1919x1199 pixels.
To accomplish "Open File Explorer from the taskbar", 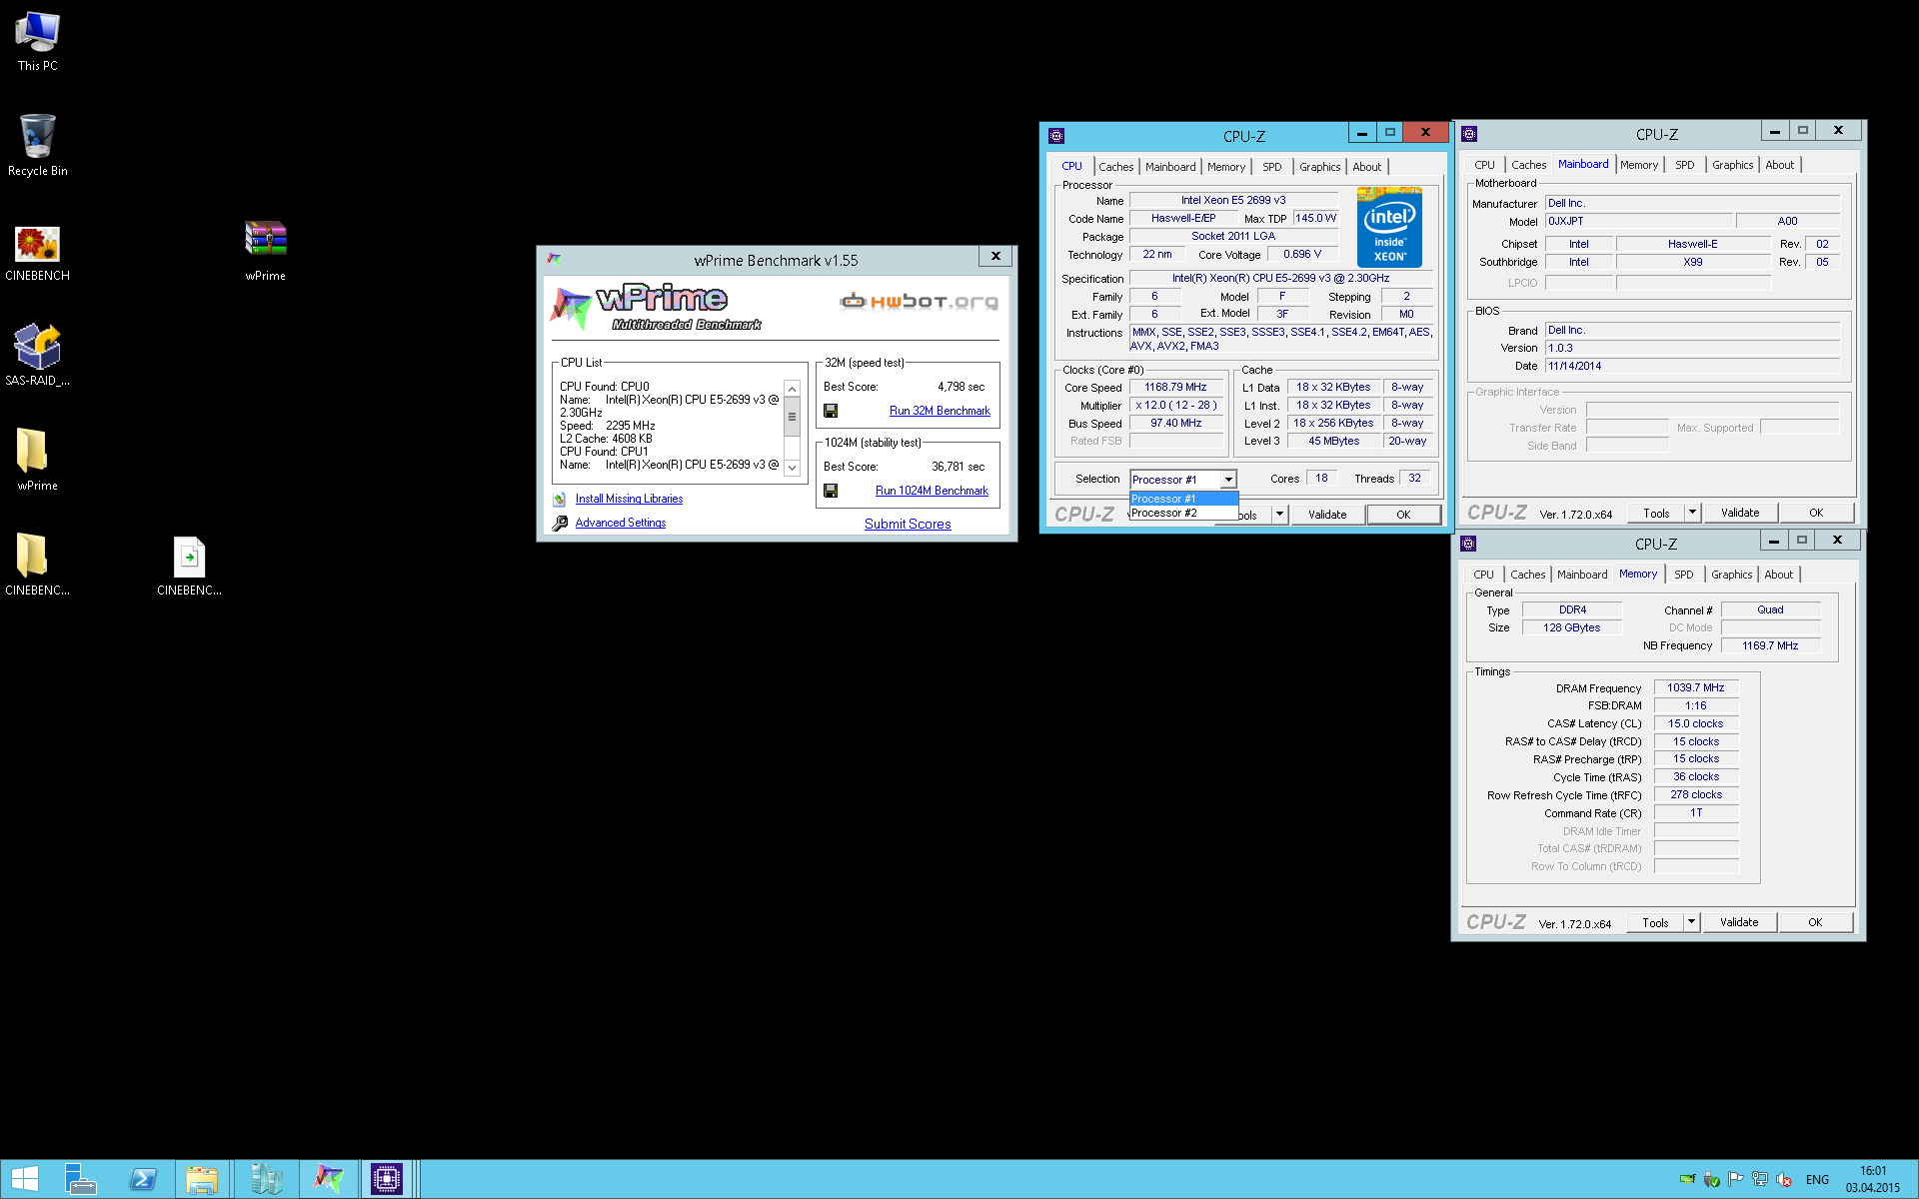I will pos(202,1179).
